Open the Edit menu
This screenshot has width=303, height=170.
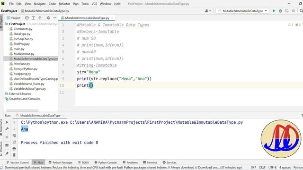pyautogui.click(x=19, y=4)
